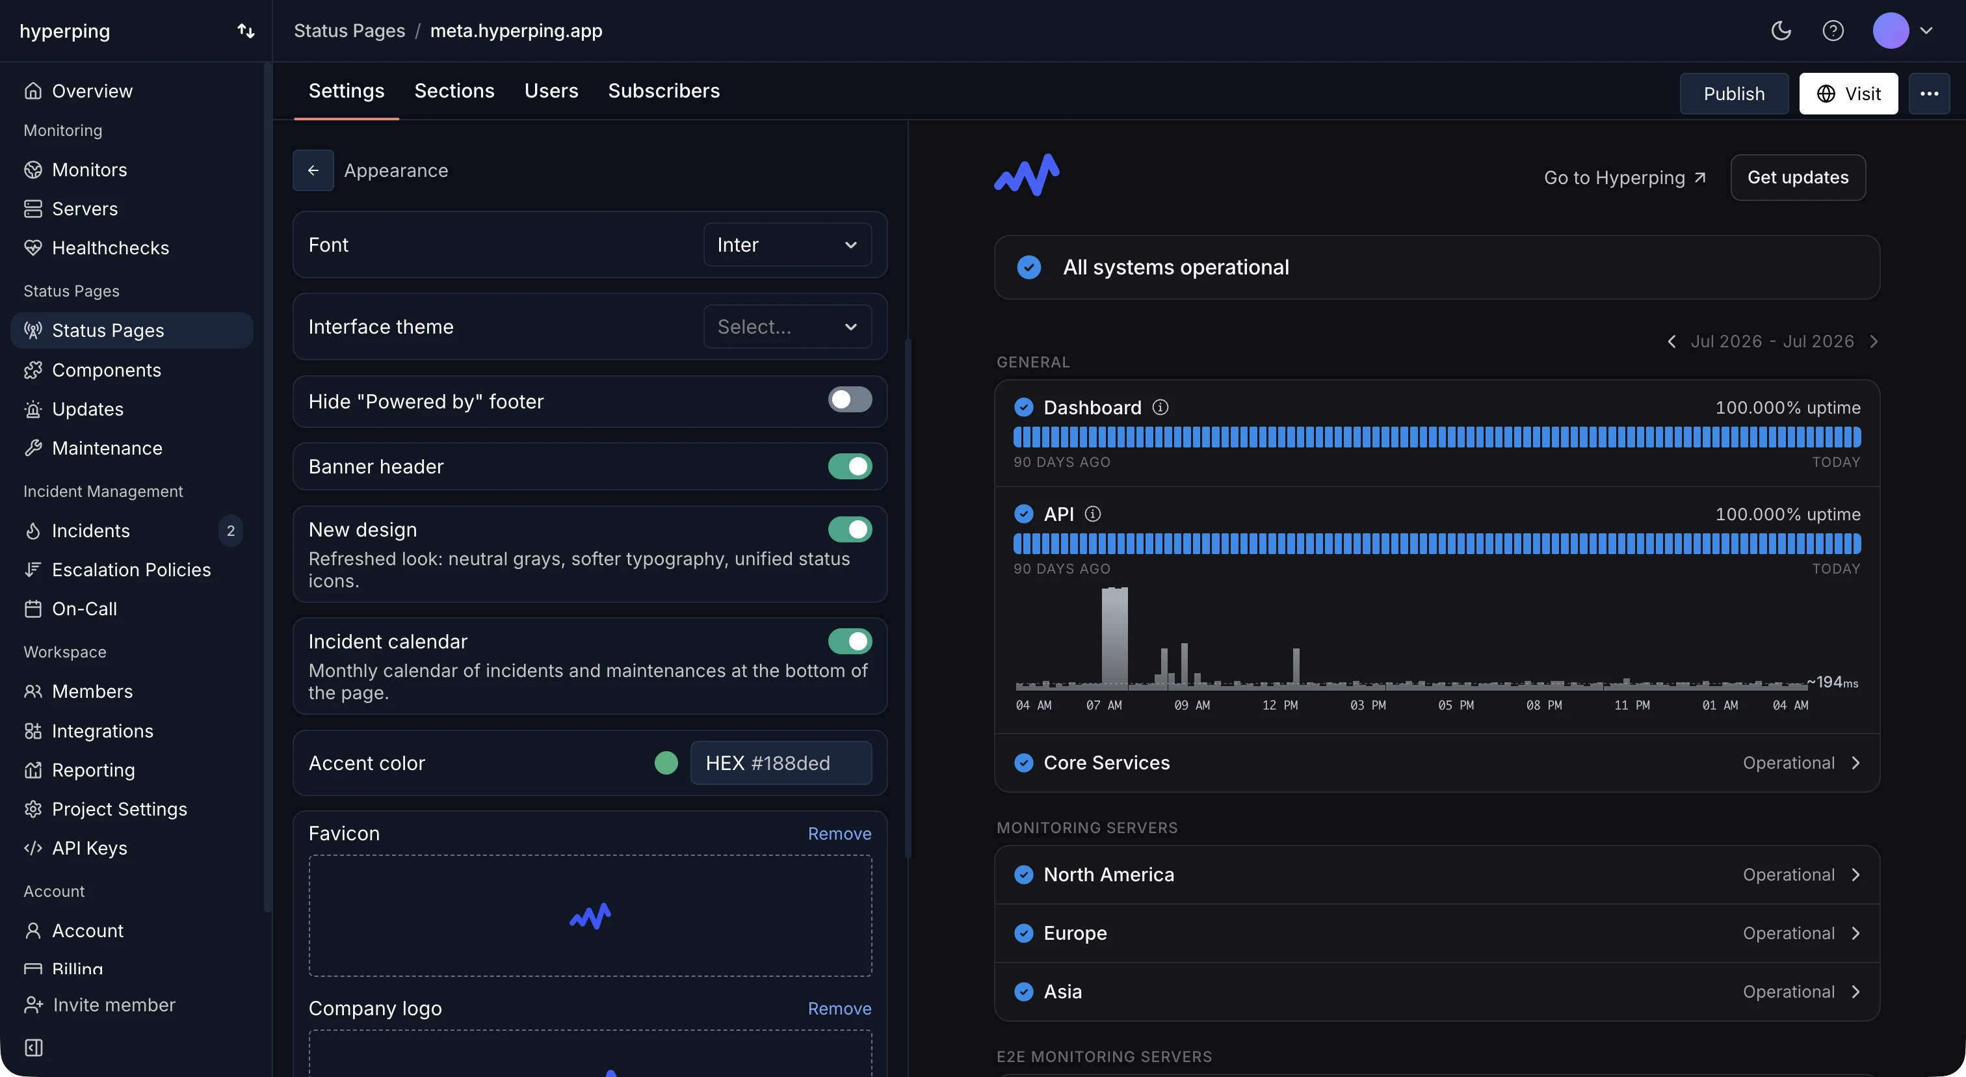Go to next month after Jul 2026
The width and height of the screenshot is (1966, 1077).
pos(1874,341)
